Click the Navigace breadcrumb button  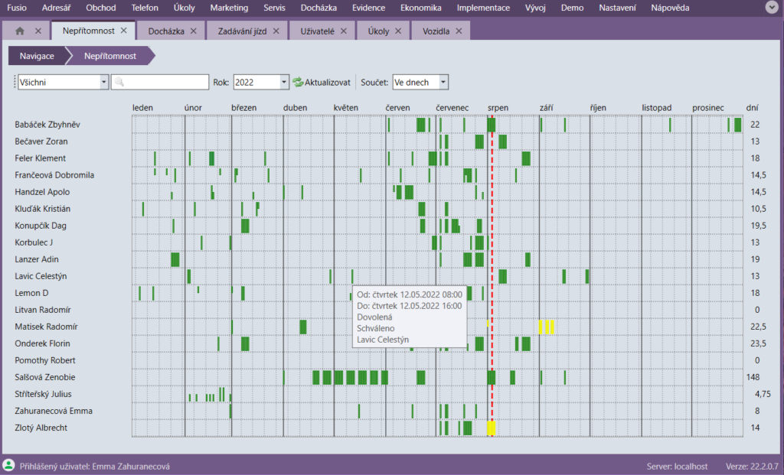[x=37, y=57]
